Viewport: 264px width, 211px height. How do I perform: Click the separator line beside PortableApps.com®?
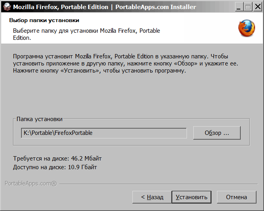pyautogui.click(x=158, y=184)
